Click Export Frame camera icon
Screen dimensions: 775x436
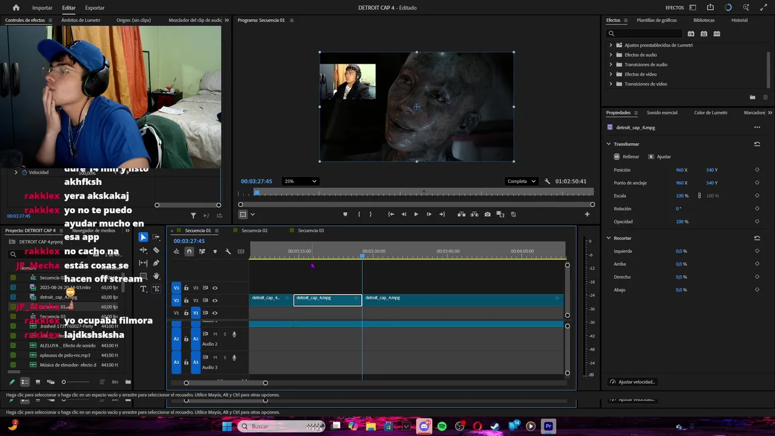point(487,214)
